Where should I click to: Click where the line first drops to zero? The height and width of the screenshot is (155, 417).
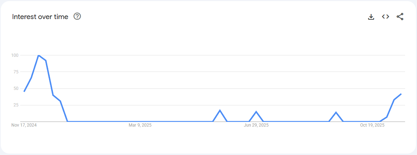[x=68, y=121]
